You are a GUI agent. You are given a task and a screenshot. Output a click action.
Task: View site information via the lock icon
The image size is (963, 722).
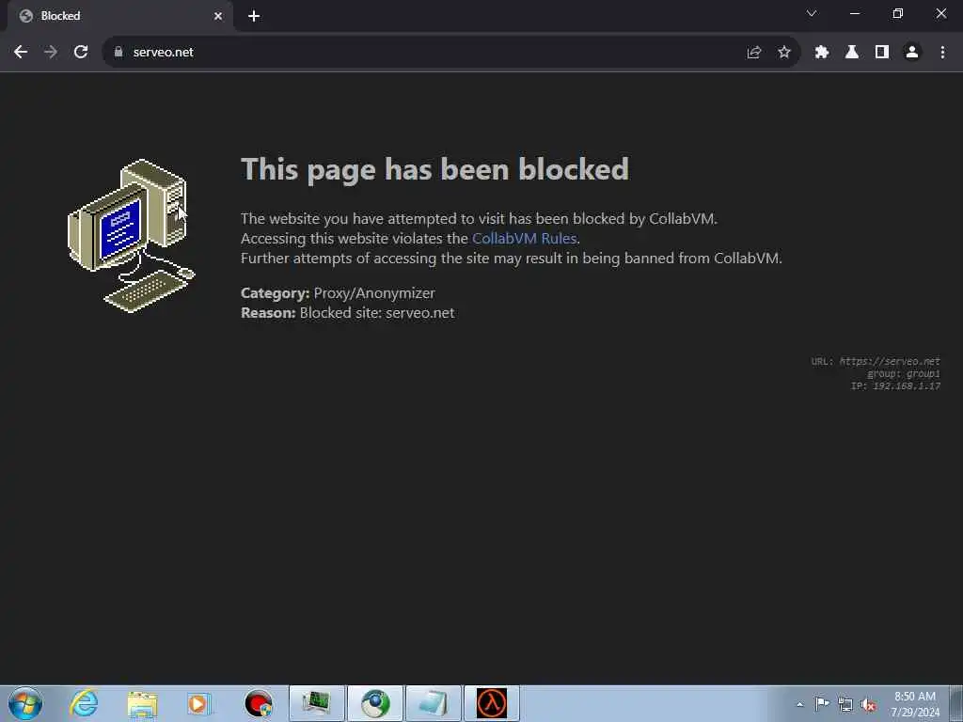coord(118,53)
